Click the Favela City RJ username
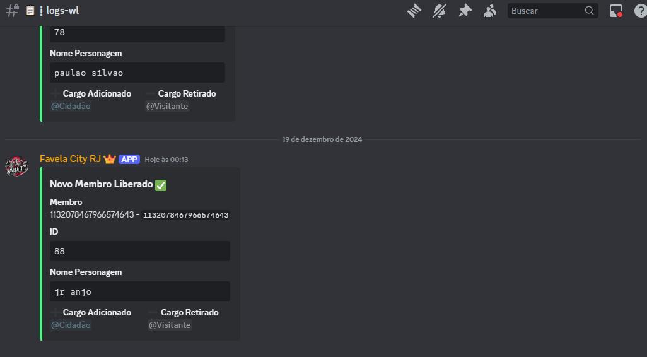Screen dimensions: 647x357 click(x=70, y=159)
